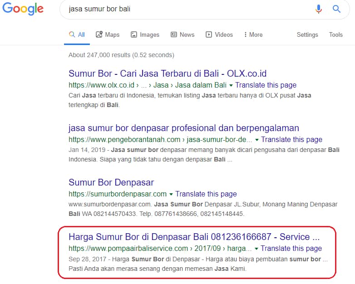This screenshot has height=284, width=355.
Task: Open the OLX.co.id Sumur Bor result
Action: click(168, 73)
